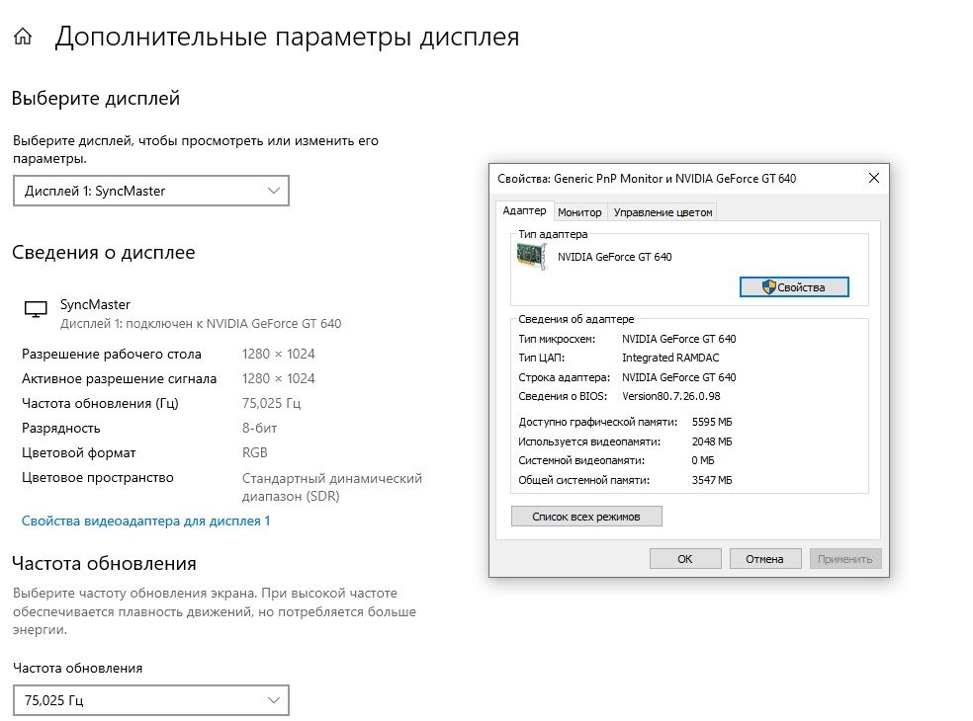Click the Дополнительные параметры дисплея heading
Image resolution: width=973 pixels, height=721 pixels.
(287, 37)
